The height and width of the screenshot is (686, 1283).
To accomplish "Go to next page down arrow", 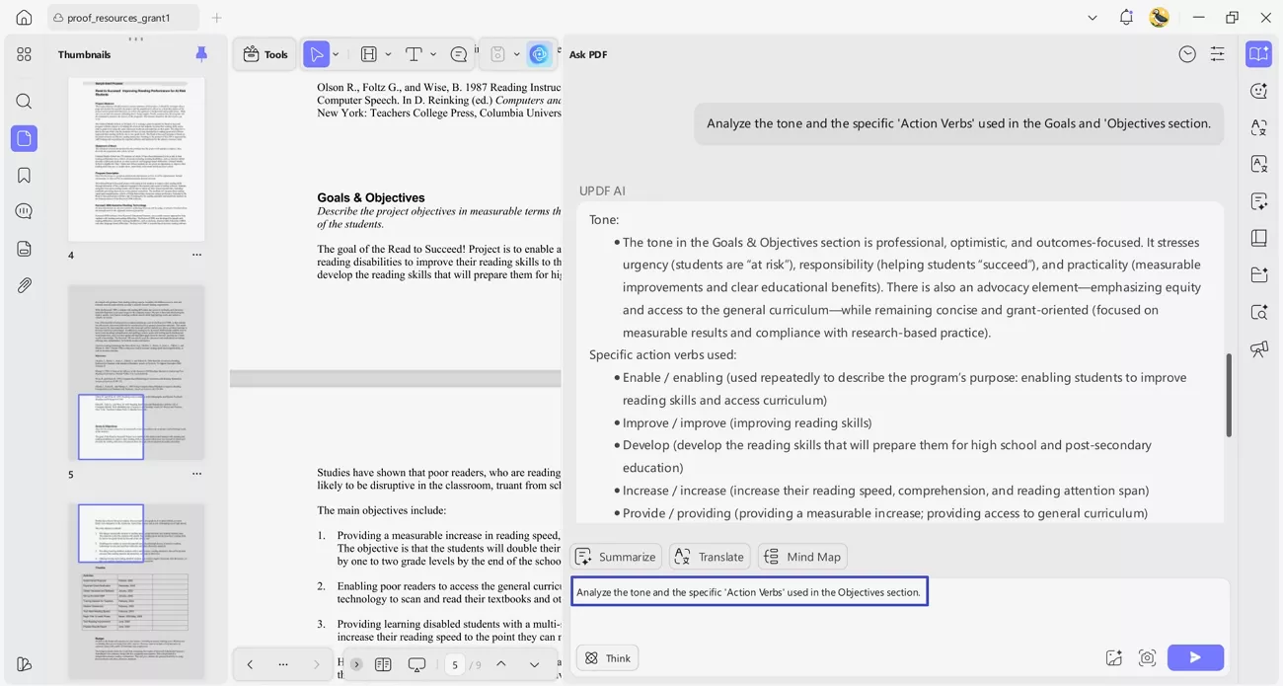I will [534, 664].
